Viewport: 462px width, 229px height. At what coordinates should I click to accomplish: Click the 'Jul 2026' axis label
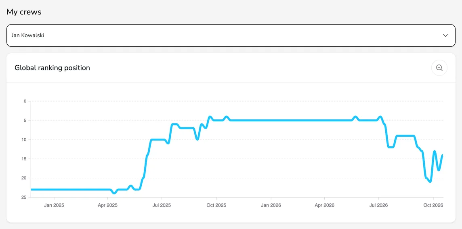[379, 205]
